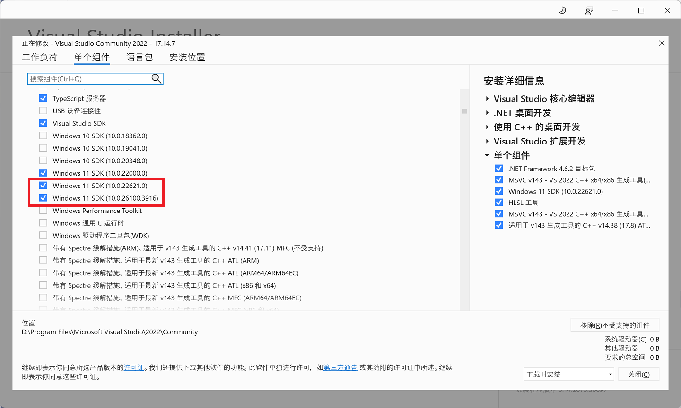Check Windows 10 SDK (10.0.20348.0)
The image size is (681, 408).
click(x=43, y=161)
